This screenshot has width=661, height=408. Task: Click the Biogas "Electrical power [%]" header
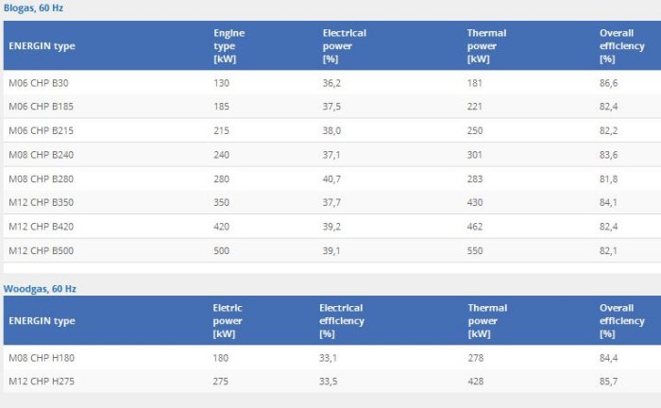click(x=344, y=45)
